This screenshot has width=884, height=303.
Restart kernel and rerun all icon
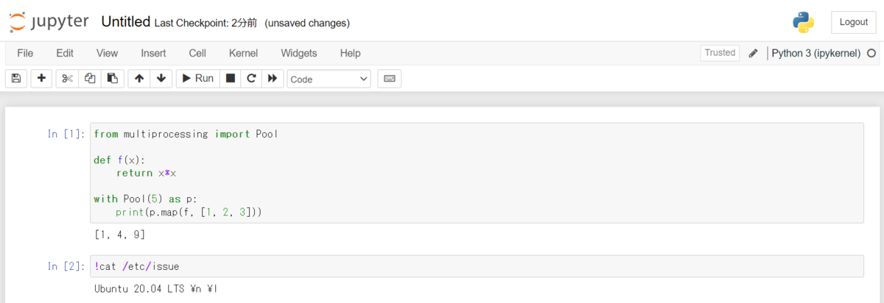click(273, 79)
